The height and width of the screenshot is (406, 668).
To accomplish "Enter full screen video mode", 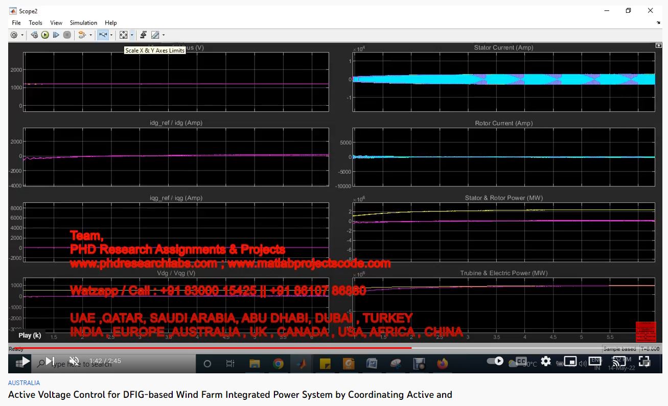I will pyautogui.click(x=644, y=361).
